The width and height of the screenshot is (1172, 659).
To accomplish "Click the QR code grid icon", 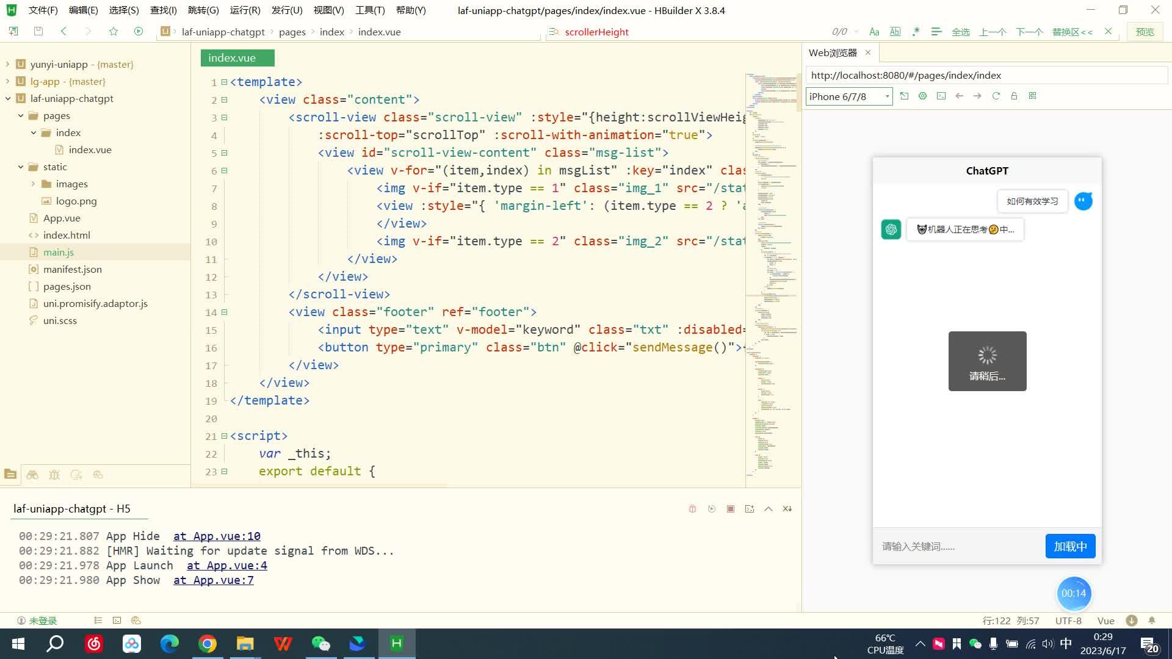I will [x=1032, y=96].
